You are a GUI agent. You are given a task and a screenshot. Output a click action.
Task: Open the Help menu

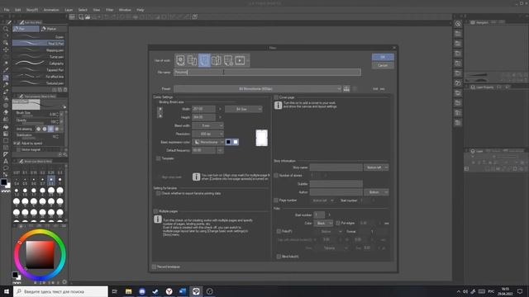click(x=141, y=10)
